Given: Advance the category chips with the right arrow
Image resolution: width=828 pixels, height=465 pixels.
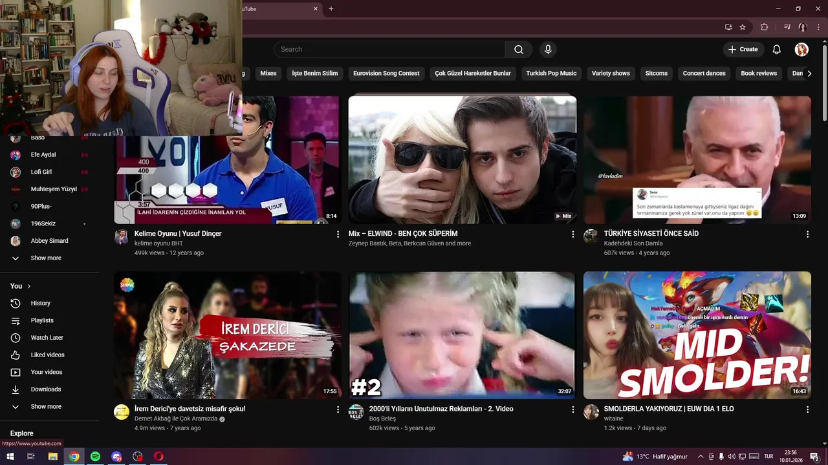Looking at the screenshot, I should [x=809, y=74].
